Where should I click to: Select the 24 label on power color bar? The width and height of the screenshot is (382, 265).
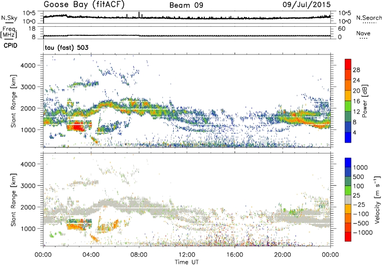click(356, 80)
